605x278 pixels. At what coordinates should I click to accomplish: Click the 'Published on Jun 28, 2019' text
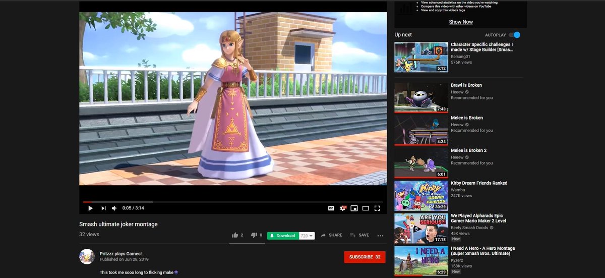point(124,259)
